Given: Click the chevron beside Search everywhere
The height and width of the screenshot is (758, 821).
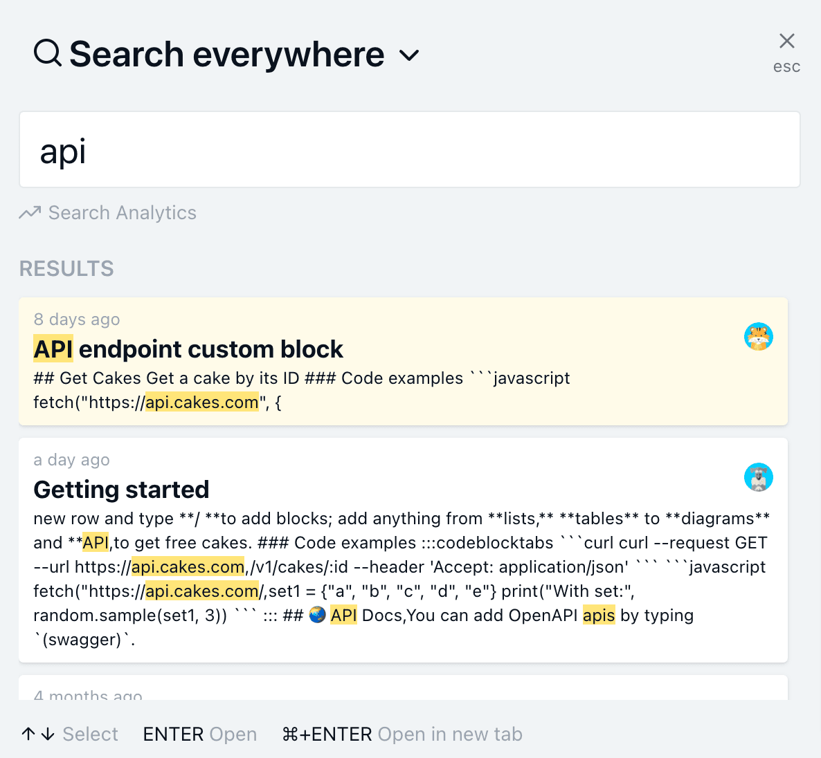Looking at the screenshot, I should pyautogui.click(x=409, y=55).
